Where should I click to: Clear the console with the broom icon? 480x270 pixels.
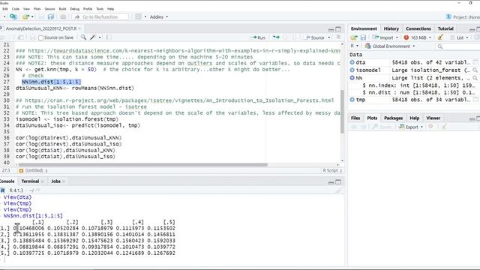coord(338,190)
